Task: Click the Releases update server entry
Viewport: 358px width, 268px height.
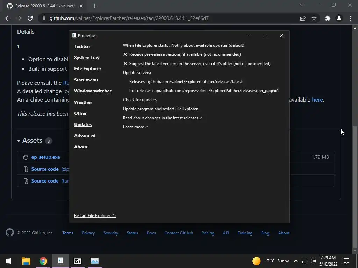Action: 186,82
